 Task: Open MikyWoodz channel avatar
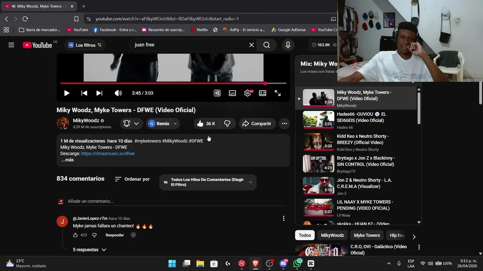point(63,123)
